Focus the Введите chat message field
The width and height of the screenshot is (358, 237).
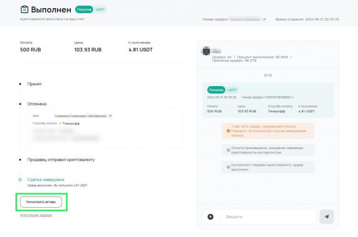tap(268, 216)
